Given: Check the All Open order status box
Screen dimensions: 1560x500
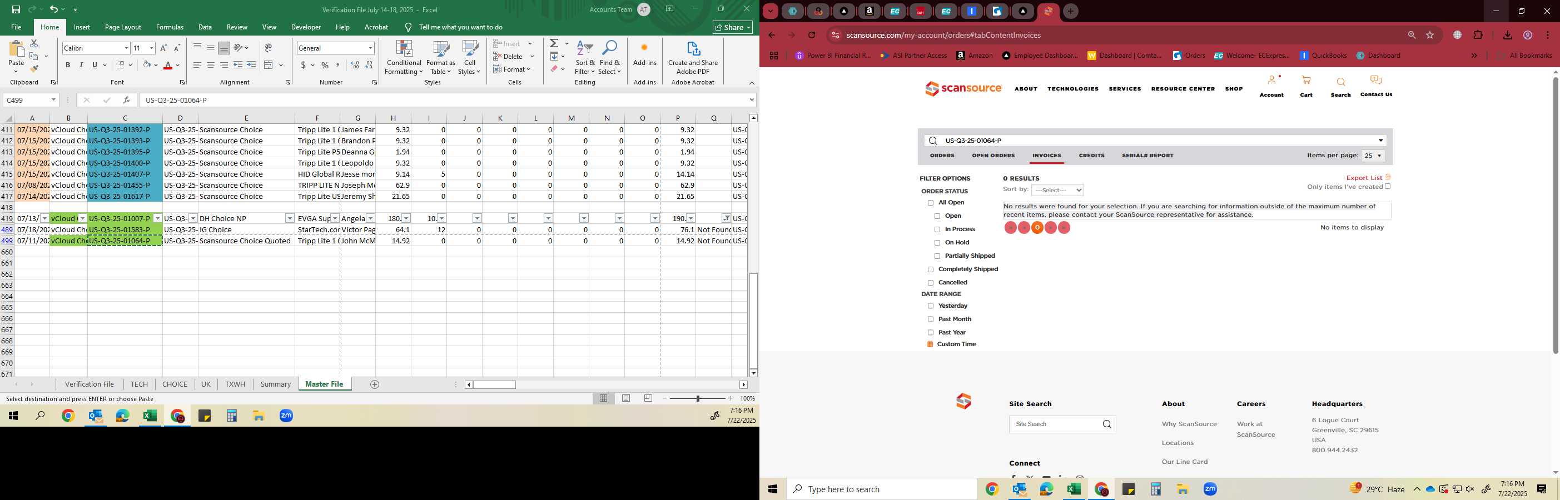Looking at the screenshot, I should 931,203.
